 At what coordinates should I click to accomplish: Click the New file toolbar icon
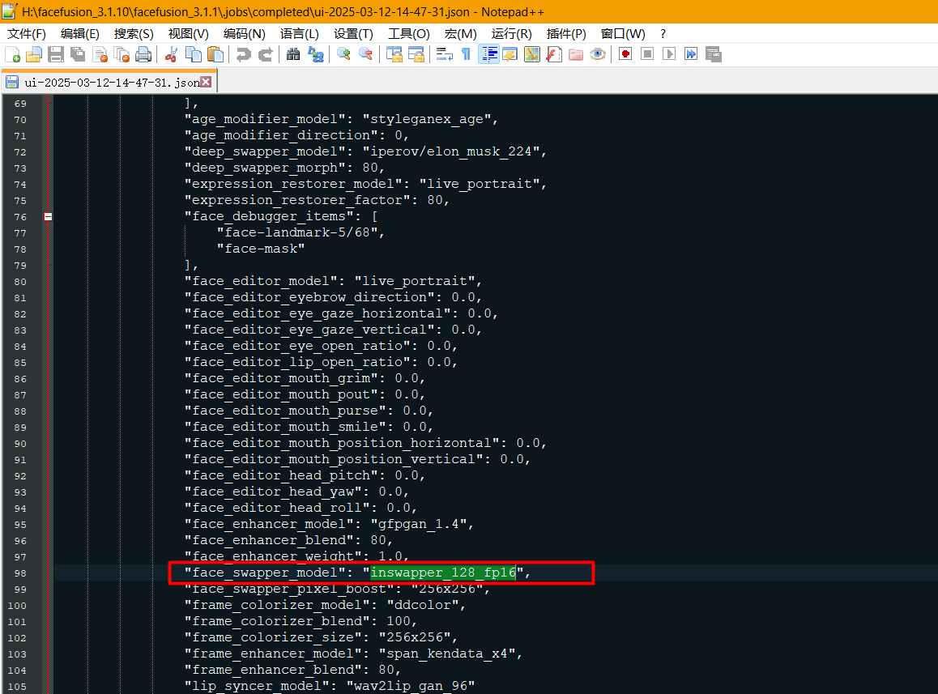13,54
